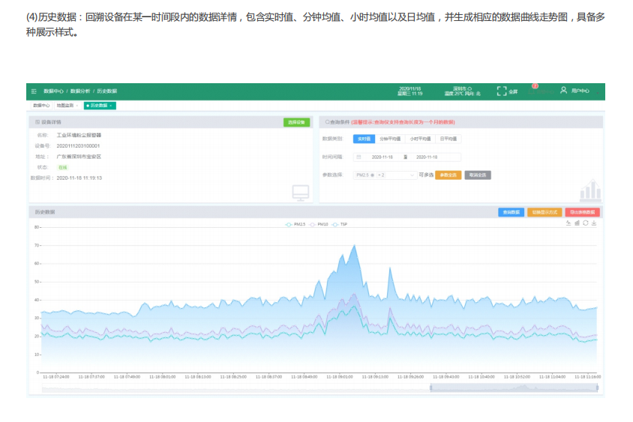Click the chart restore/refresh icon
This screenshot has width=633, height=422.
[x=585, y=223]
